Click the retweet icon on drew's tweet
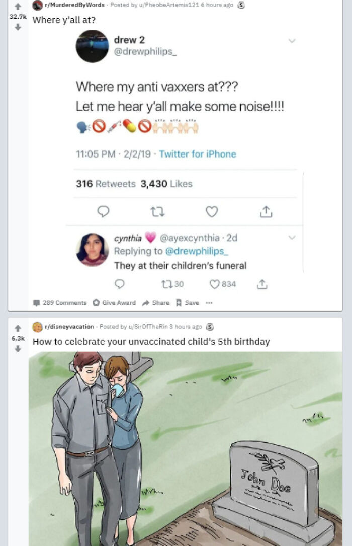This screenshot has width=352, height=546. click(x=158, y=212)
